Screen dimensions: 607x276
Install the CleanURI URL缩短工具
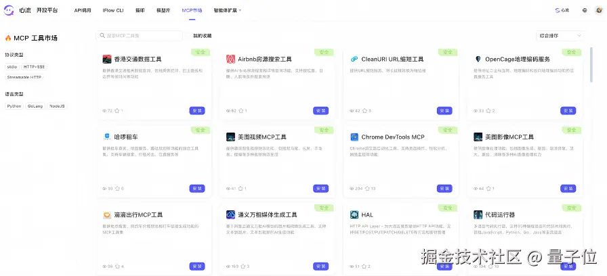(x=444, y=110)
